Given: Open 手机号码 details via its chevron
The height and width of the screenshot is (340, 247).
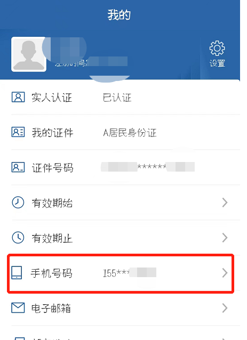Looking at the screenshot, I should [225, 273].
